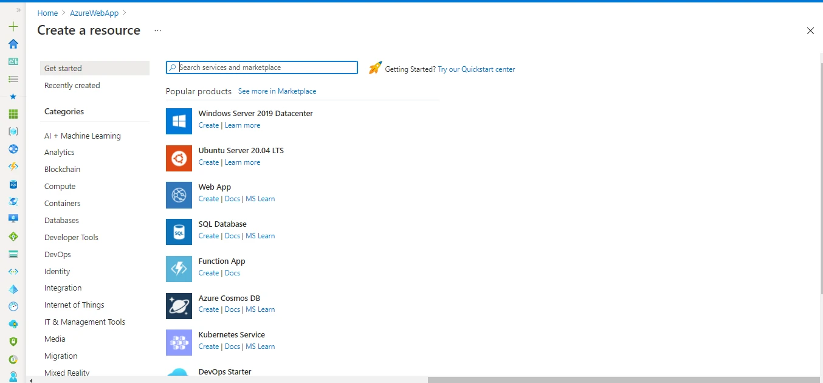This screenshot has width=823, height=383.
Task: Select the Web App product icon
Action: click(x=178, y=195)
